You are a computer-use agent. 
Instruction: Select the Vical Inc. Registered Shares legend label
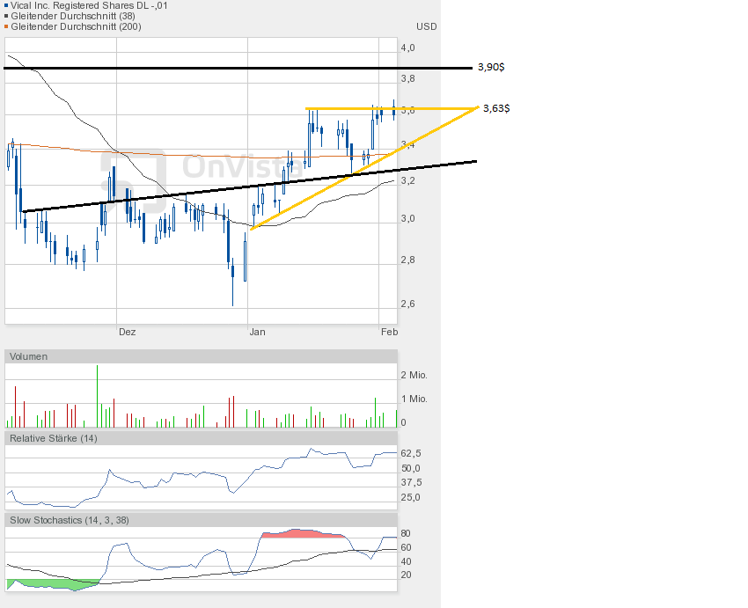(89, 5)
